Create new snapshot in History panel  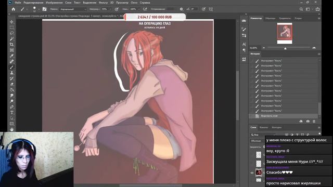[x=308, y=121]
